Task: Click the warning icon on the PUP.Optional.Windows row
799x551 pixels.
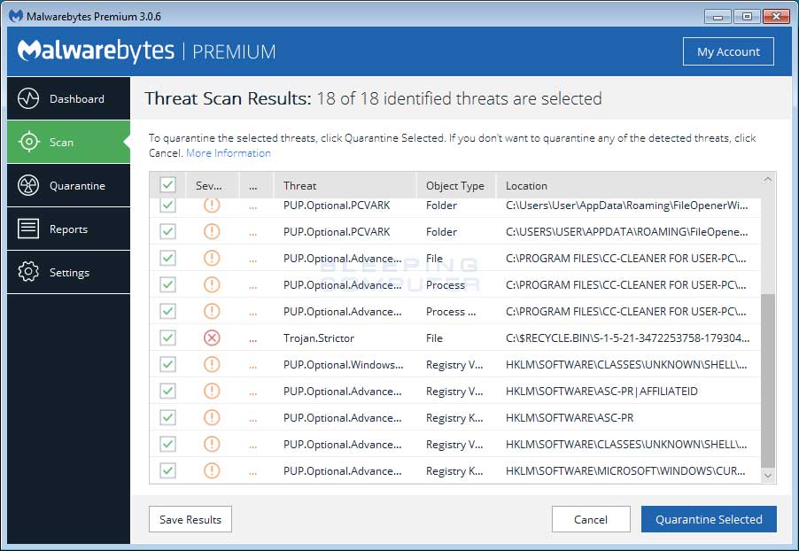Action: (x=211, y=364)
